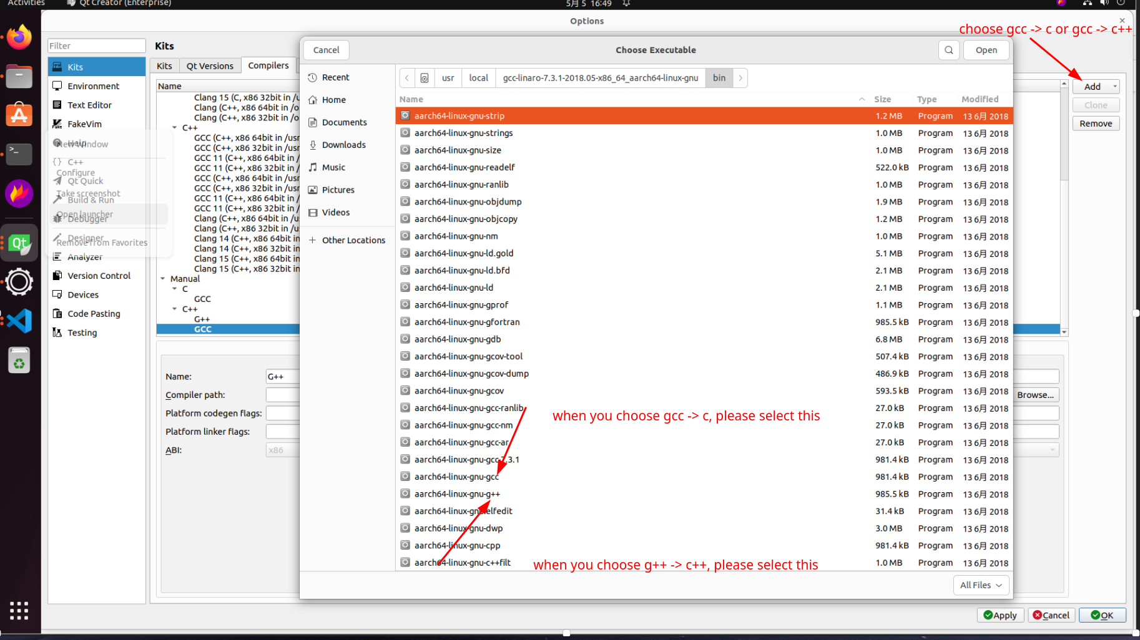Open the Trash icon in the dock
This screenshot has width=1140, height=640.
19,361
